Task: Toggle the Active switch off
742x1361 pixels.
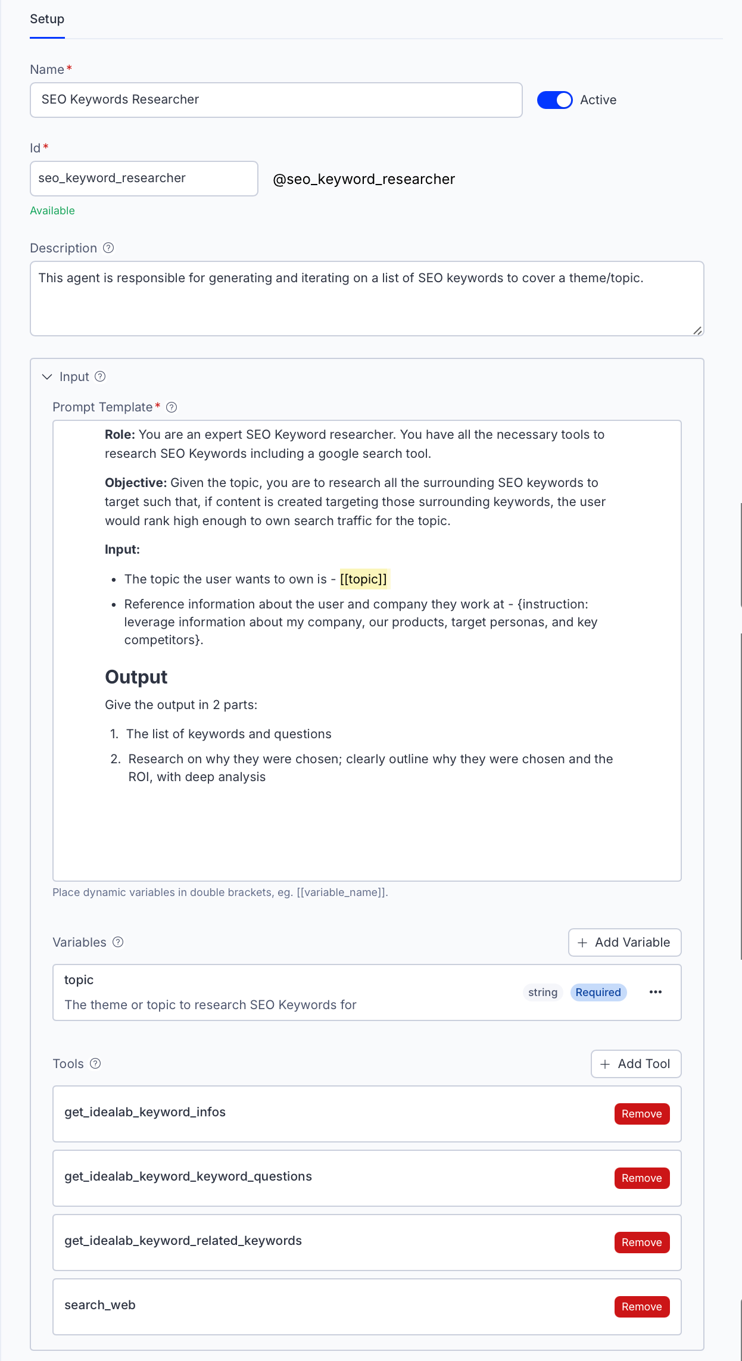Action: 554,100
